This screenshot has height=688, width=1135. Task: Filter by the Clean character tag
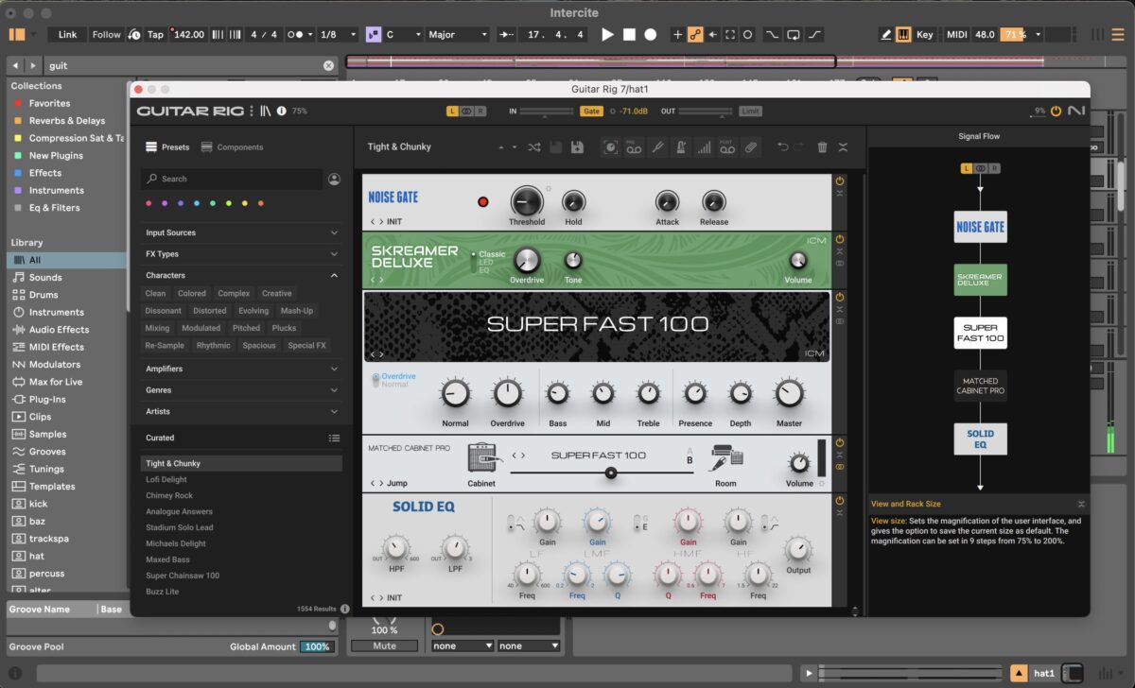(155, 294)
